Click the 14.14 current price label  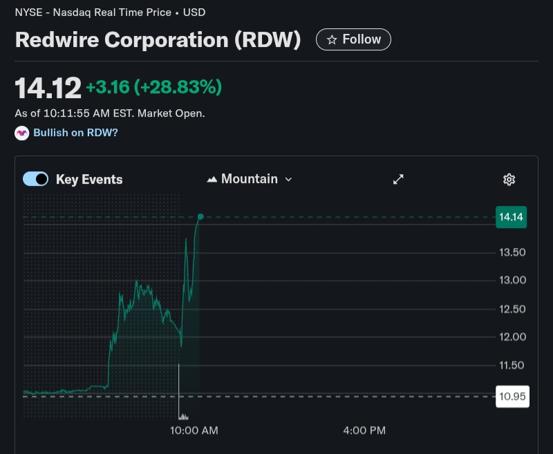click(511, 217)
